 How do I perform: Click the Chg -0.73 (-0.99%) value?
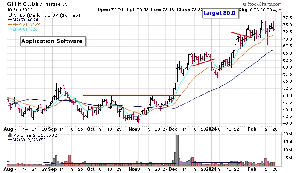(258, 9)
